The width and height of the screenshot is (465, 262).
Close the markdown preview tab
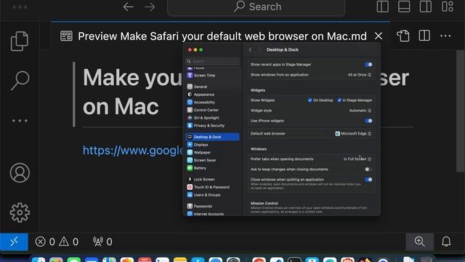379,36
